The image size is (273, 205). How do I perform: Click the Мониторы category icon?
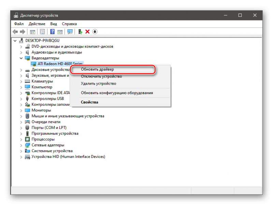(x=28, y=110)
